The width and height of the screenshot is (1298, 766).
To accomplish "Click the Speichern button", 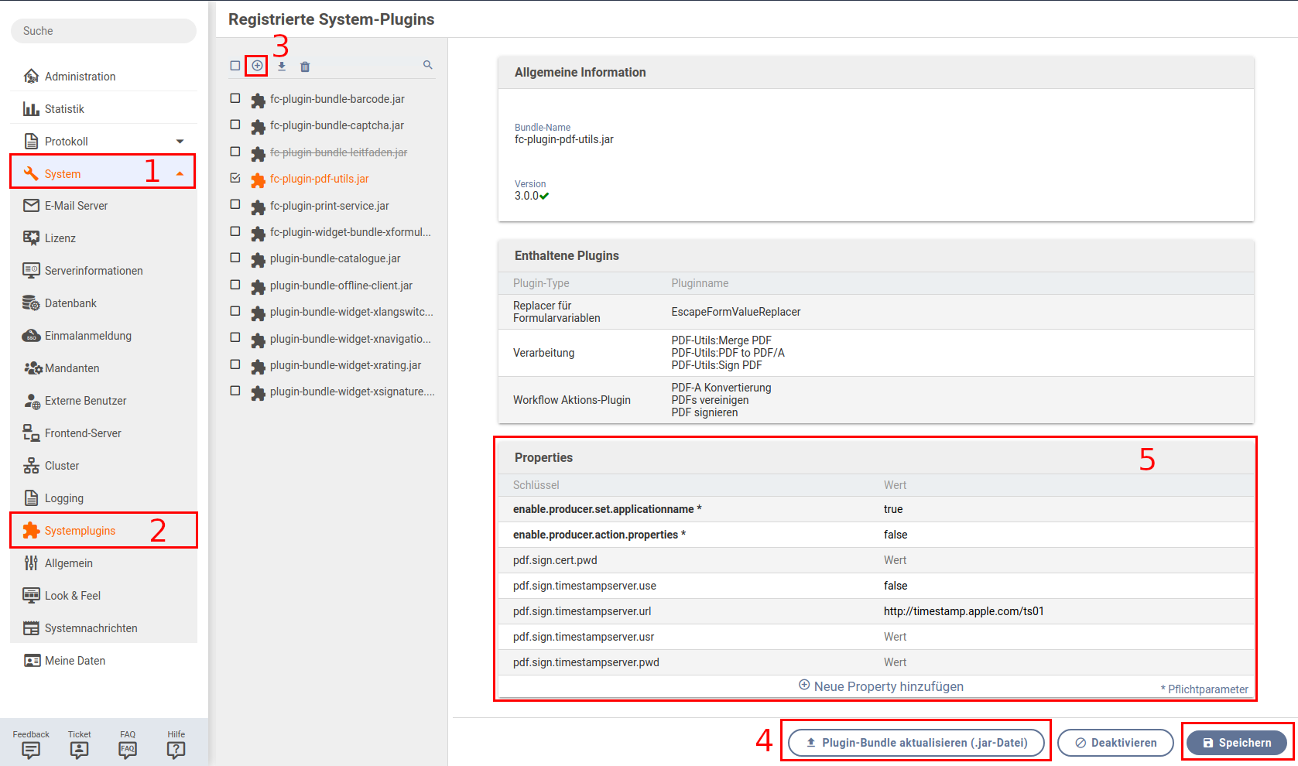I will coord(1236,742).
